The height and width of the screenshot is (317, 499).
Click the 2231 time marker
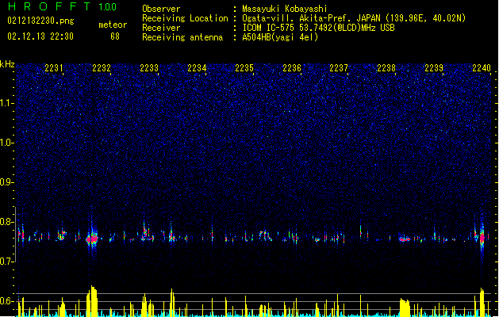54,68
